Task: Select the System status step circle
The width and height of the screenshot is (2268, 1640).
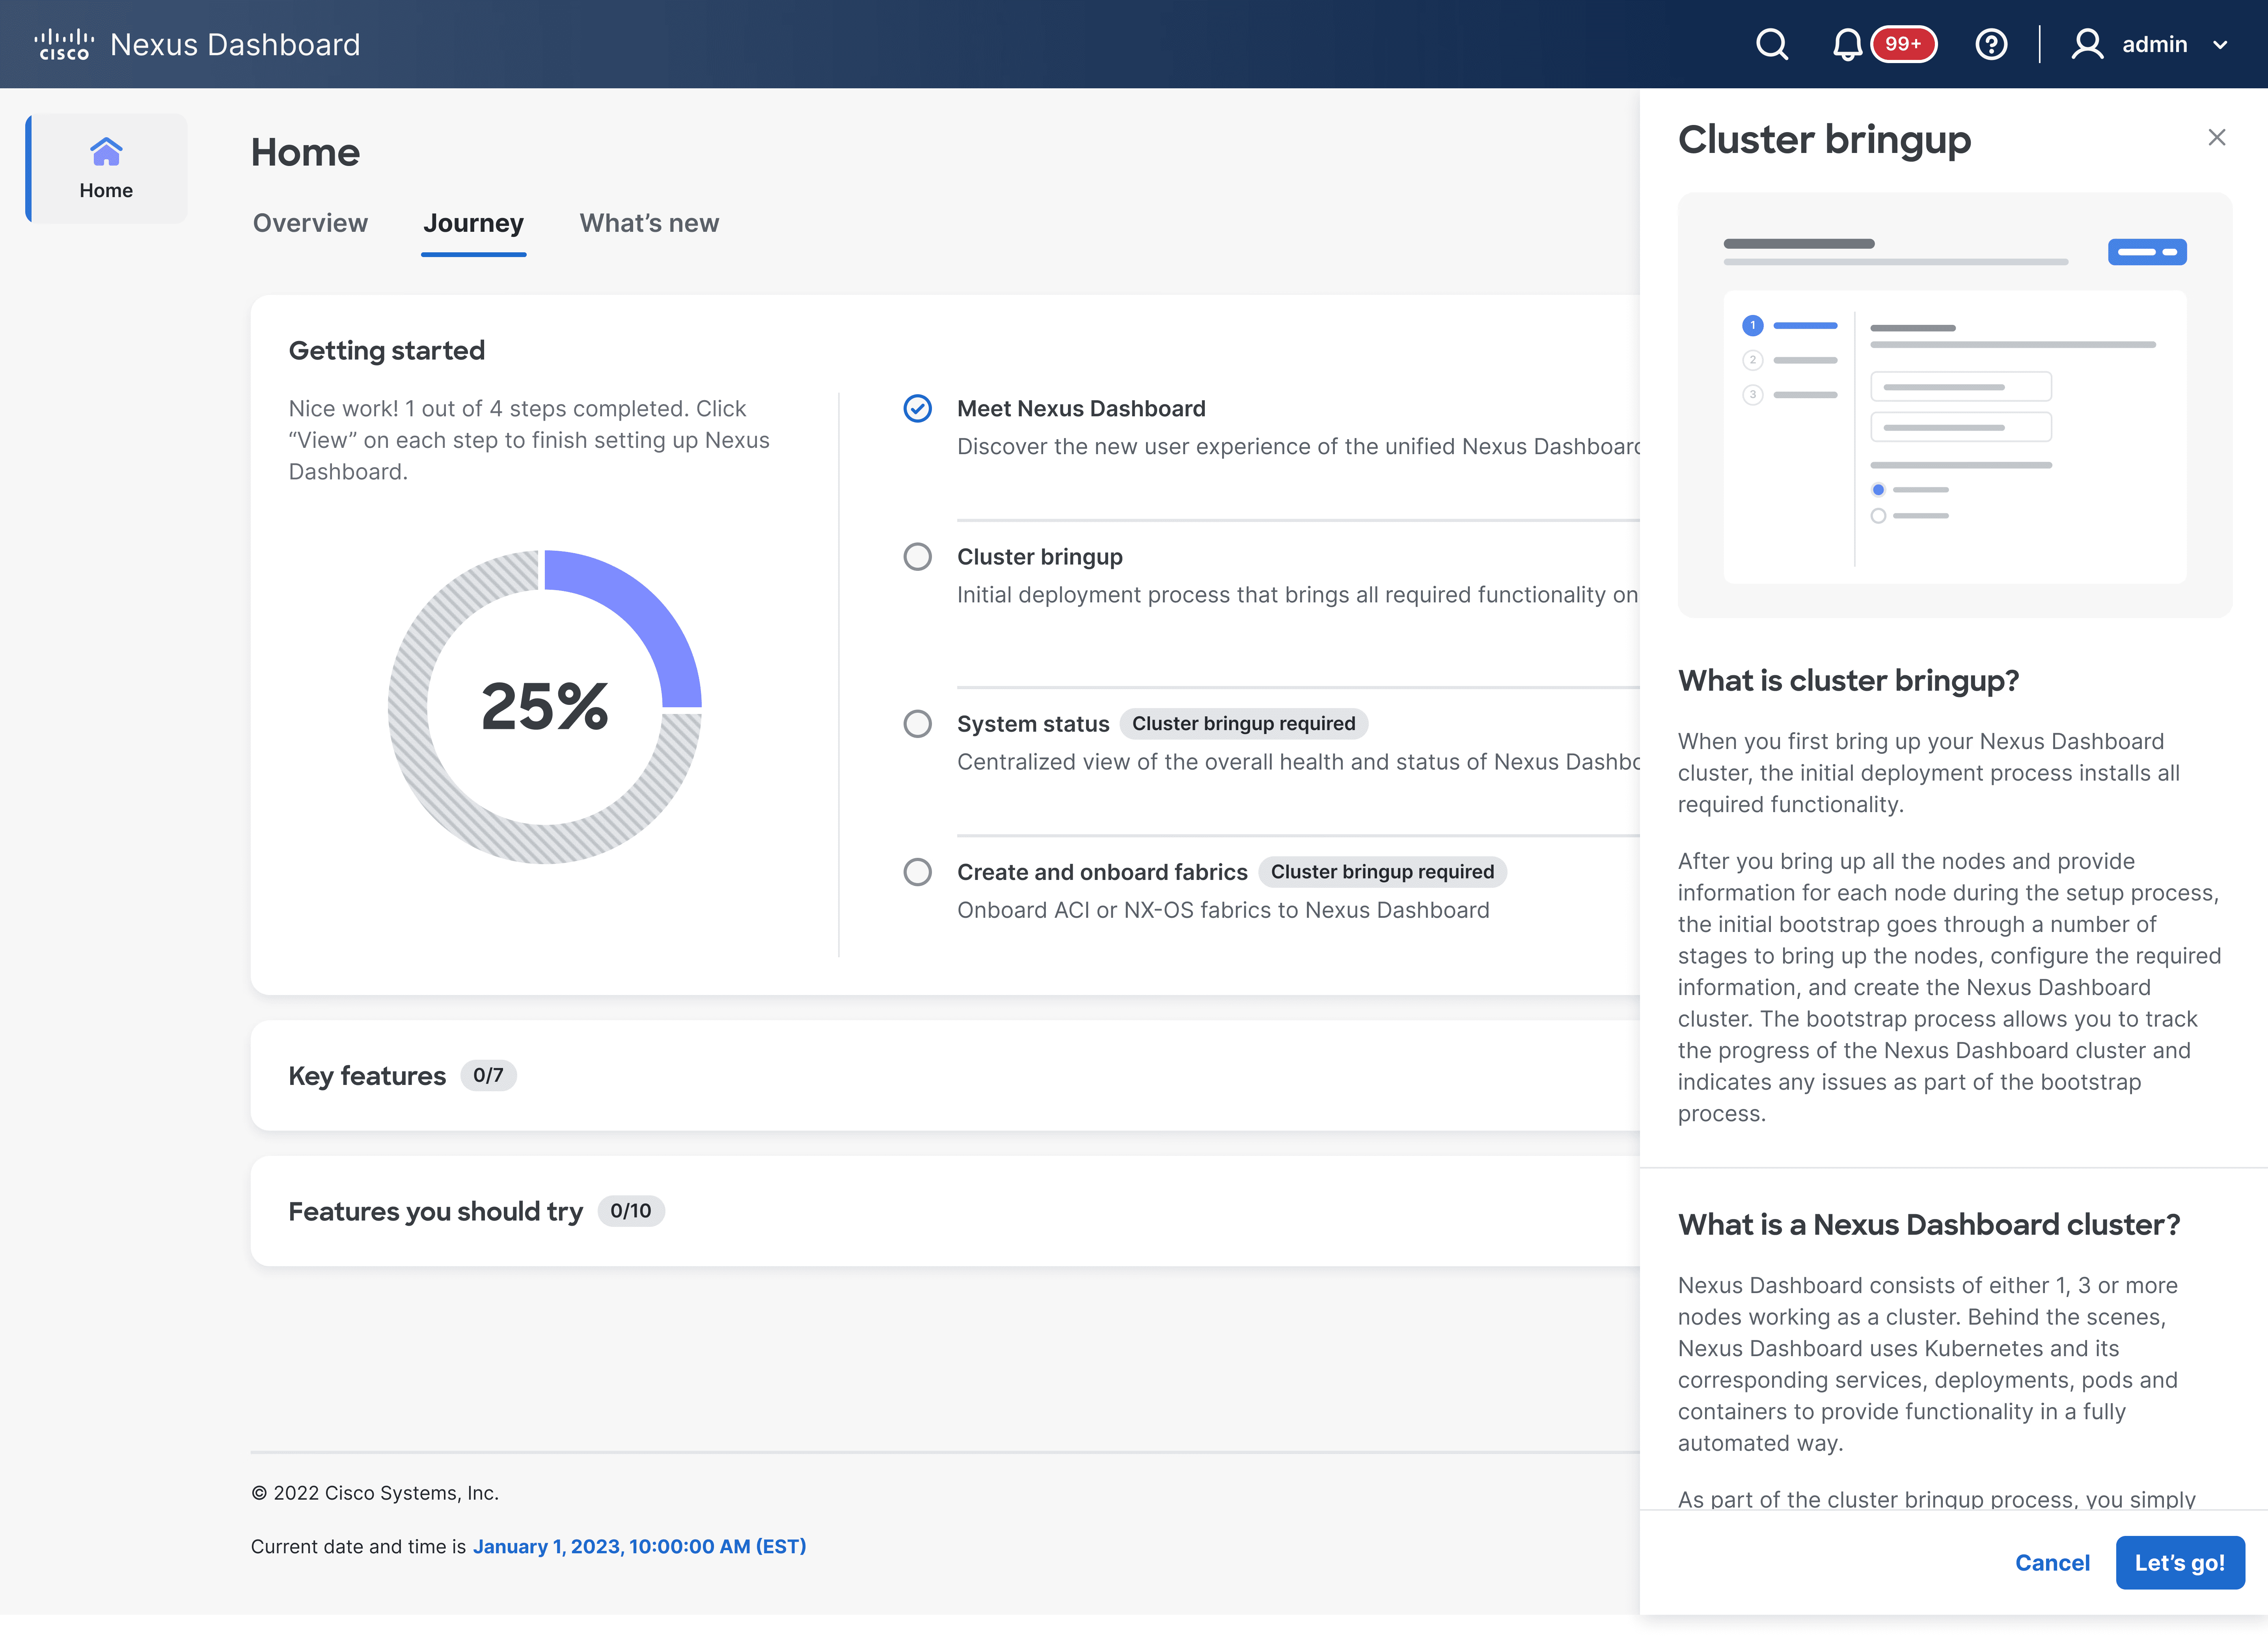Action: click(917, 723)
